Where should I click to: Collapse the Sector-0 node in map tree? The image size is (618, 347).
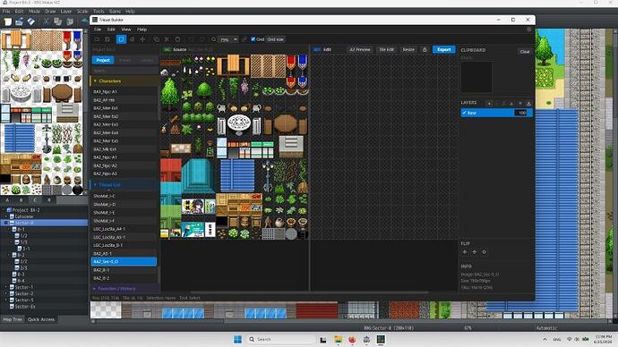coord(6,223)
